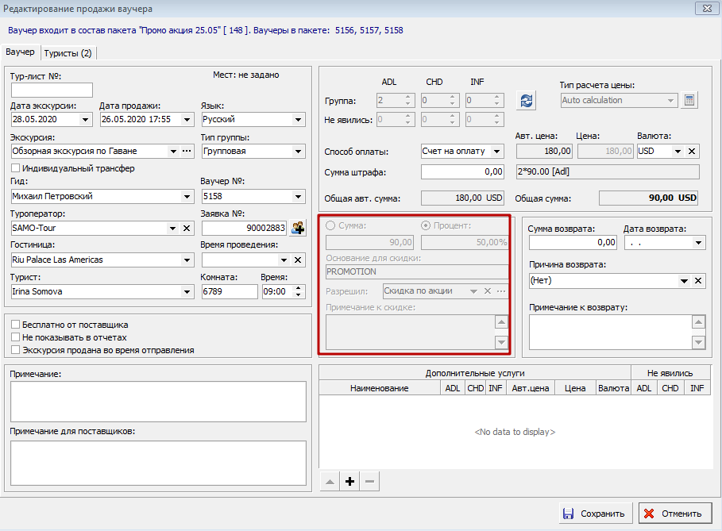Increase the time 09:00 stepper
Screen dimensions: 722x531
pyautogui.click(x=299, y=288)
